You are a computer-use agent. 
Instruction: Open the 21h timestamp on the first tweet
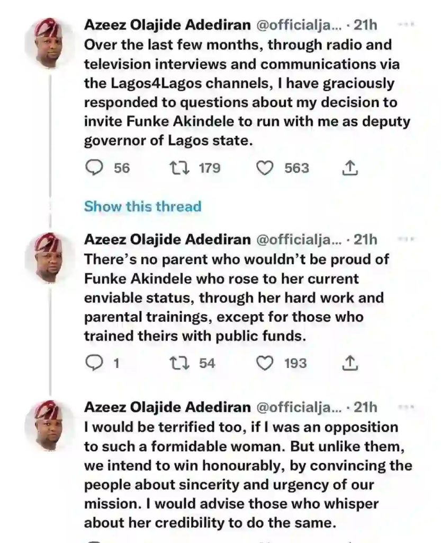tap(365, 25)
